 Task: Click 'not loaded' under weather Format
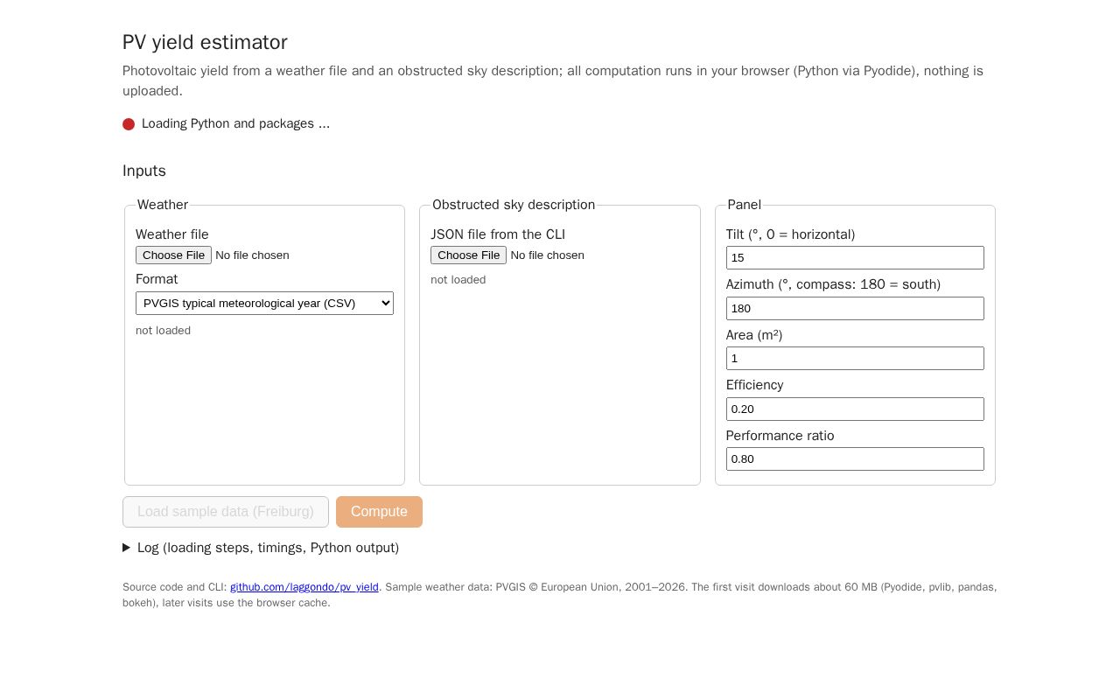coord(163,330)
